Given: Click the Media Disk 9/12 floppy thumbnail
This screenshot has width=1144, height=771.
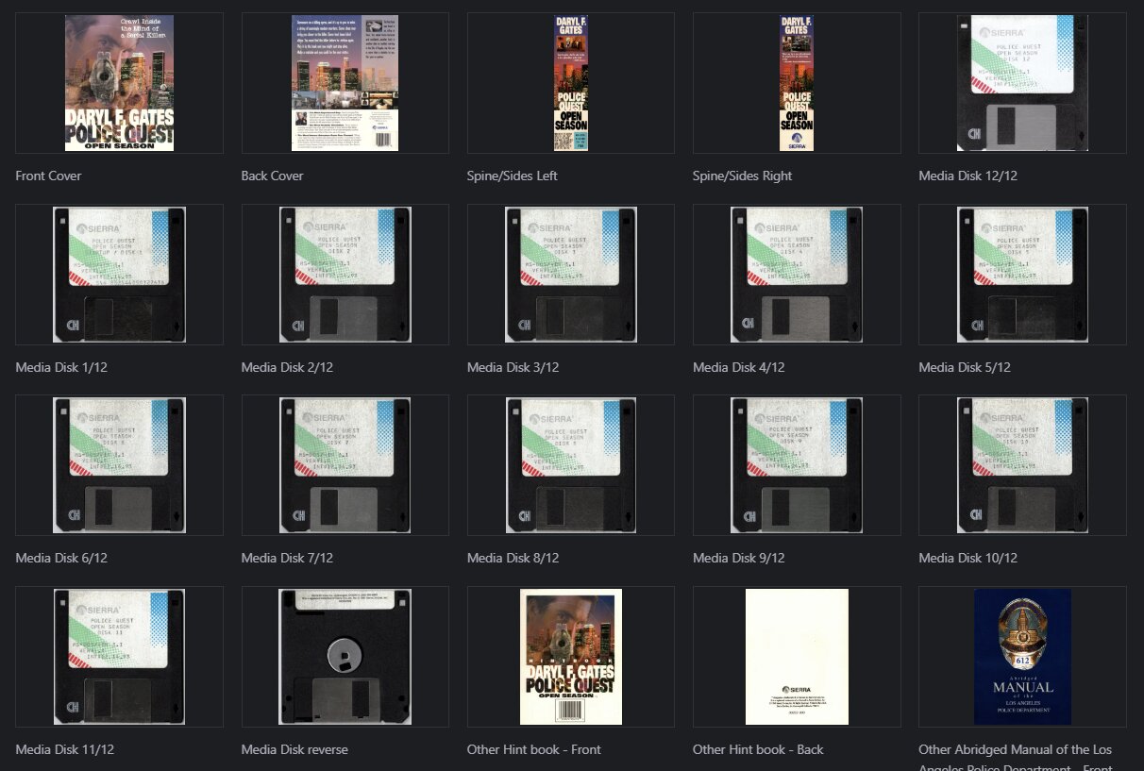Looking at the screenshot, I should coord(797,465).
